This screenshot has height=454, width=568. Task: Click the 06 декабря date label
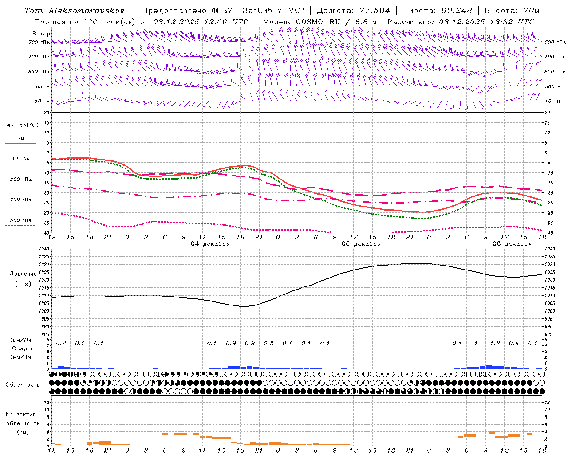(512, 244)
